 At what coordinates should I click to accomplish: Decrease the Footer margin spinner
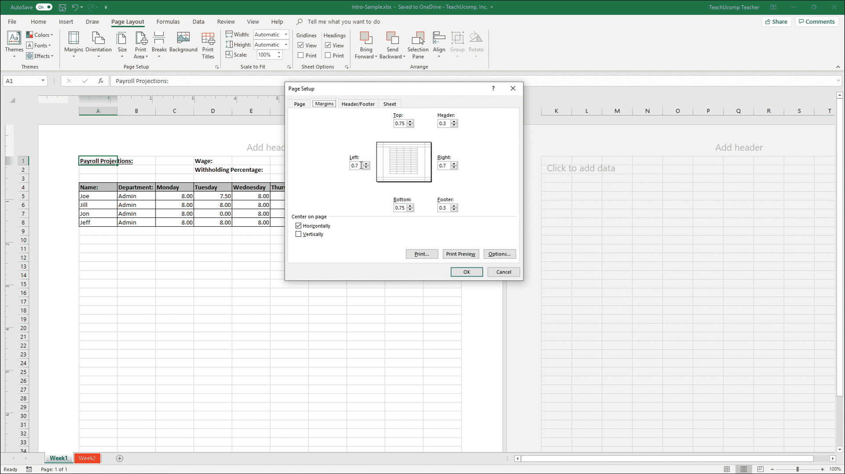[x=454, y=210]
